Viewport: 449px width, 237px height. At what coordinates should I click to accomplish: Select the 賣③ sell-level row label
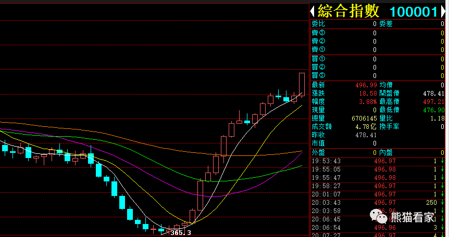pos(318,33)
